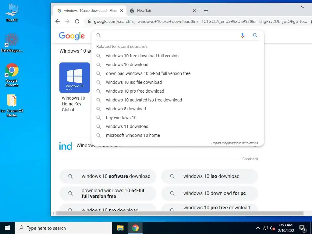Image resolution: width=312 pixels, height=234 pixels.
Task: Click related search 'windows 10 pro free download'
Action: [210, 208]
